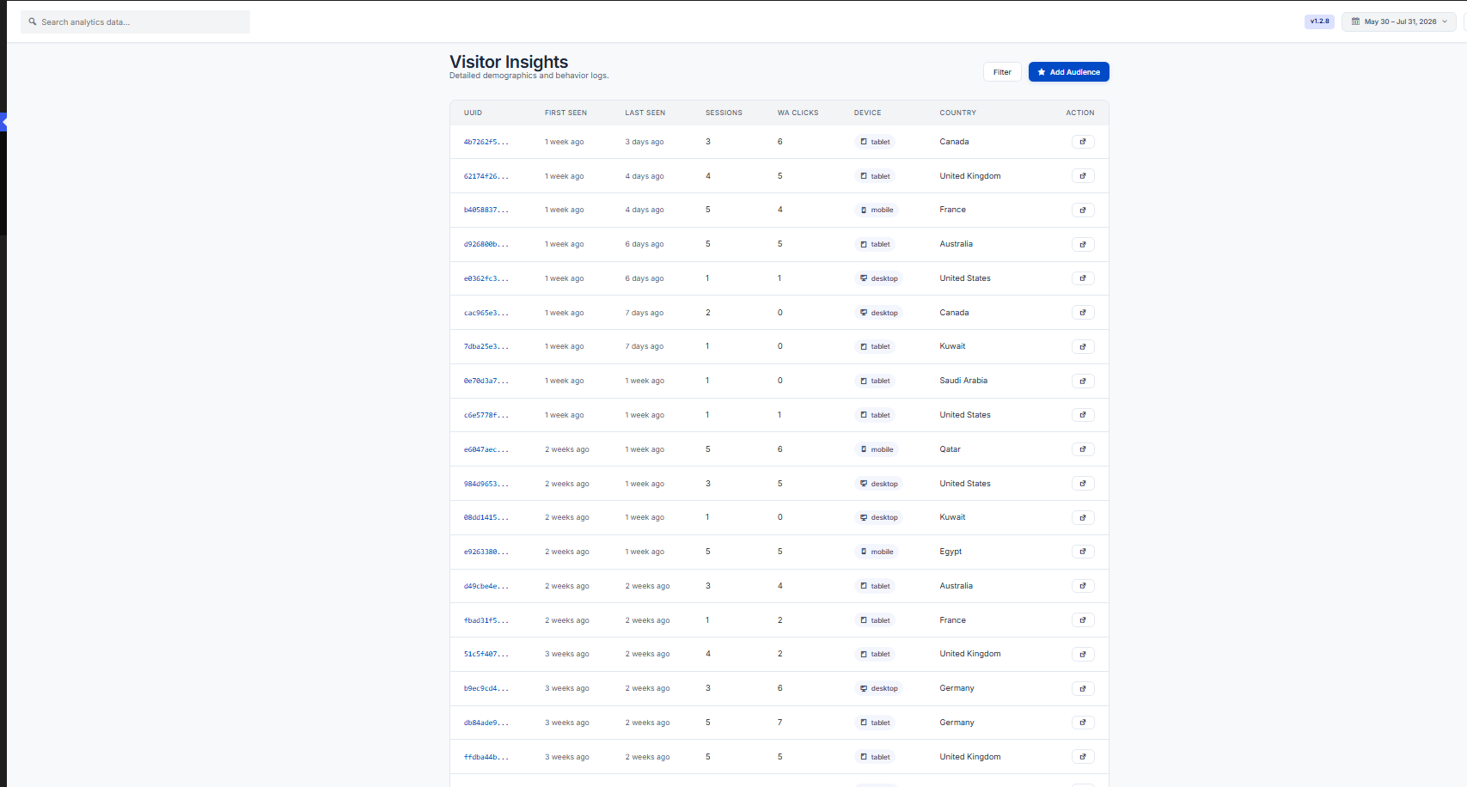This screenshot has width=1467, height=787.
Task: Click the UUID column header
Action: click(473, 113)
